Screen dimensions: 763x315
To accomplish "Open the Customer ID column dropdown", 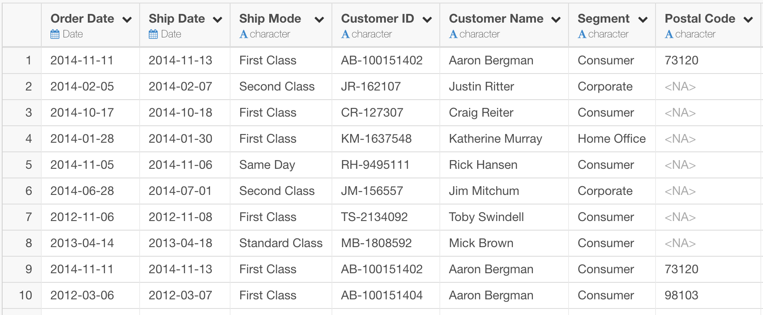I will point(427,20).
